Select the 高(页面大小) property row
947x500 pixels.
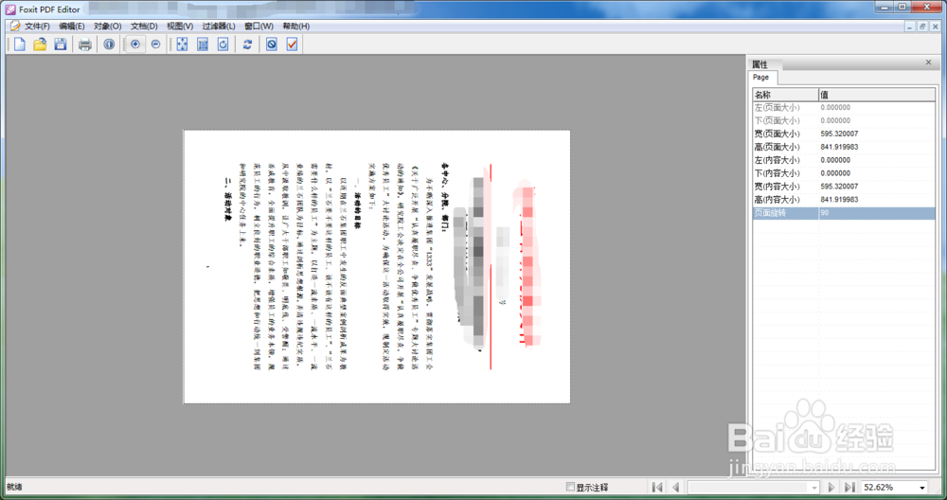tap(844, 147)
